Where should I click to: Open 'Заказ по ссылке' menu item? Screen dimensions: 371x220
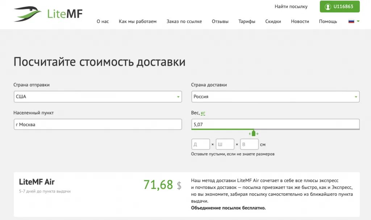coord(184,21)
